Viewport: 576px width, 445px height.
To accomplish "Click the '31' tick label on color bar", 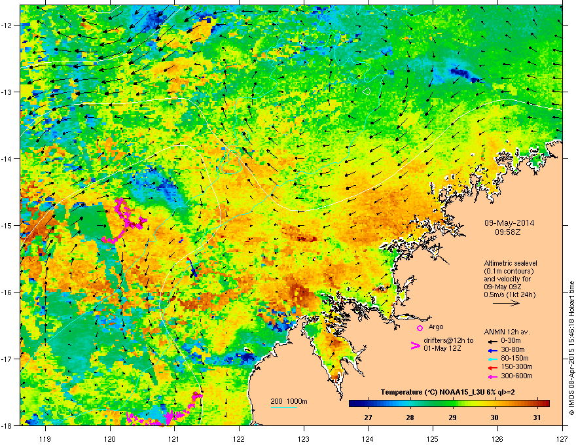I will coord(537,418).
